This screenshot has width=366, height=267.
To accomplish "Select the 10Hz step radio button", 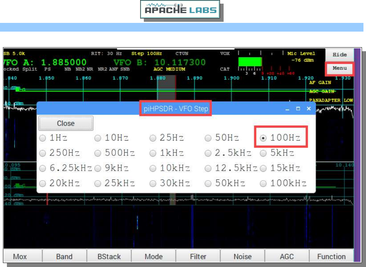I will coord(98,138).
